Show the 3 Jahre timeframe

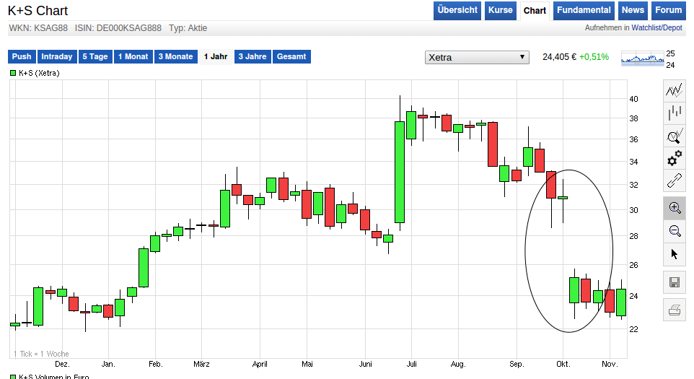pyautogui.click(x=252, y=57)
